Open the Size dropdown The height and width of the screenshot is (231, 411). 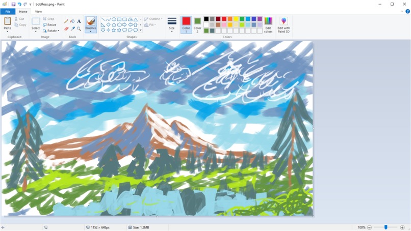(x=172, y=25)
